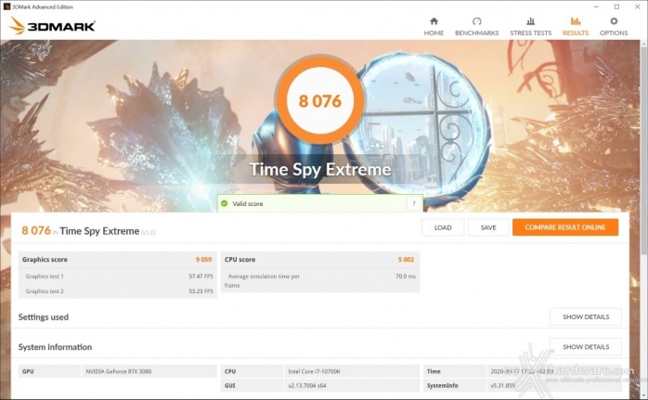Viewport: 648px width, 400px height.
Task: Click the LOAD button
Action: (443, 227)
